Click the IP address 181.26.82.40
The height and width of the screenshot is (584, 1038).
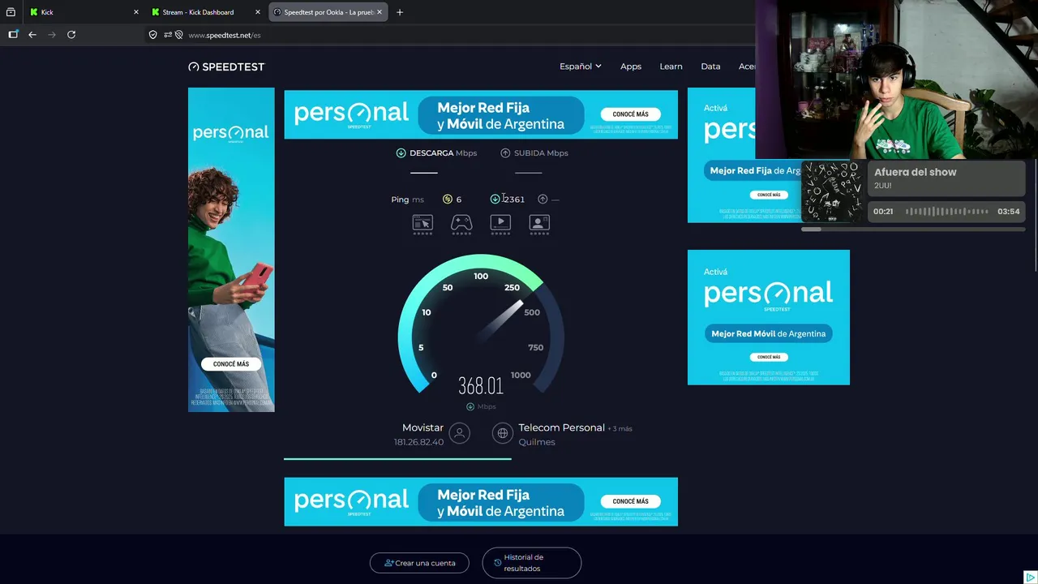point(418,442)
